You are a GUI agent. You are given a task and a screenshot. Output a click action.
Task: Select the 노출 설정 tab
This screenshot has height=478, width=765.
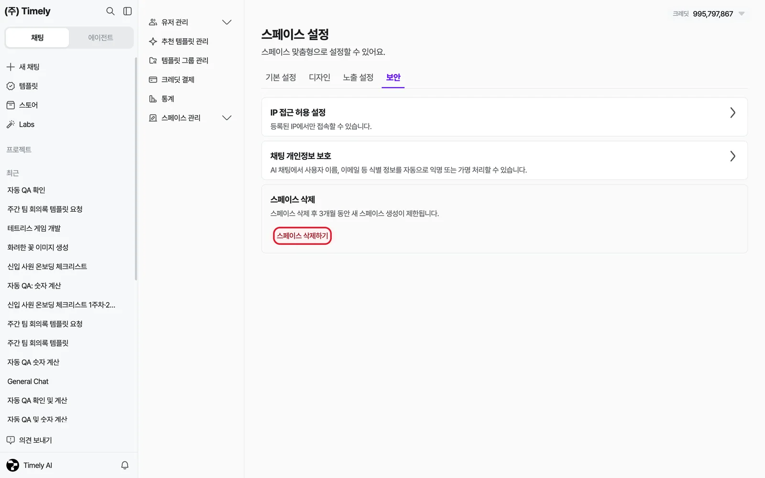click(358, 77)
